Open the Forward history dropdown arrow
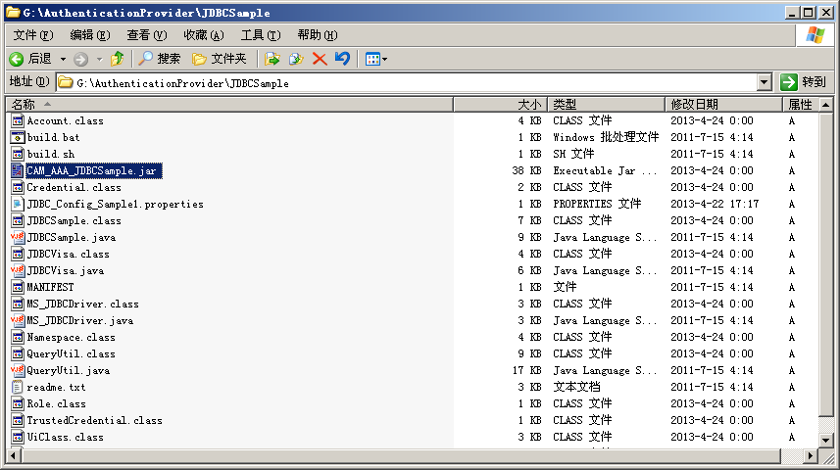The width and height of the screenshot is (840, 470). click(99, 59)
